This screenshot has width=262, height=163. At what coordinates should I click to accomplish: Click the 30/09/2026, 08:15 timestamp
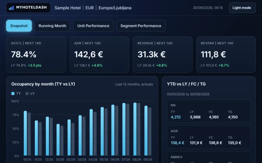click(208, 8)
